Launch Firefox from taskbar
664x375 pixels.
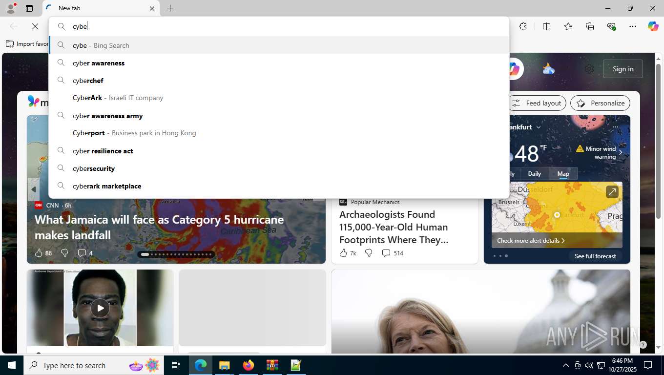coord(248,365)
